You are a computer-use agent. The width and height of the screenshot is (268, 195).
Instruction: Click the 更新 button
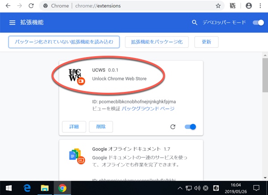(x=206, y=42)
